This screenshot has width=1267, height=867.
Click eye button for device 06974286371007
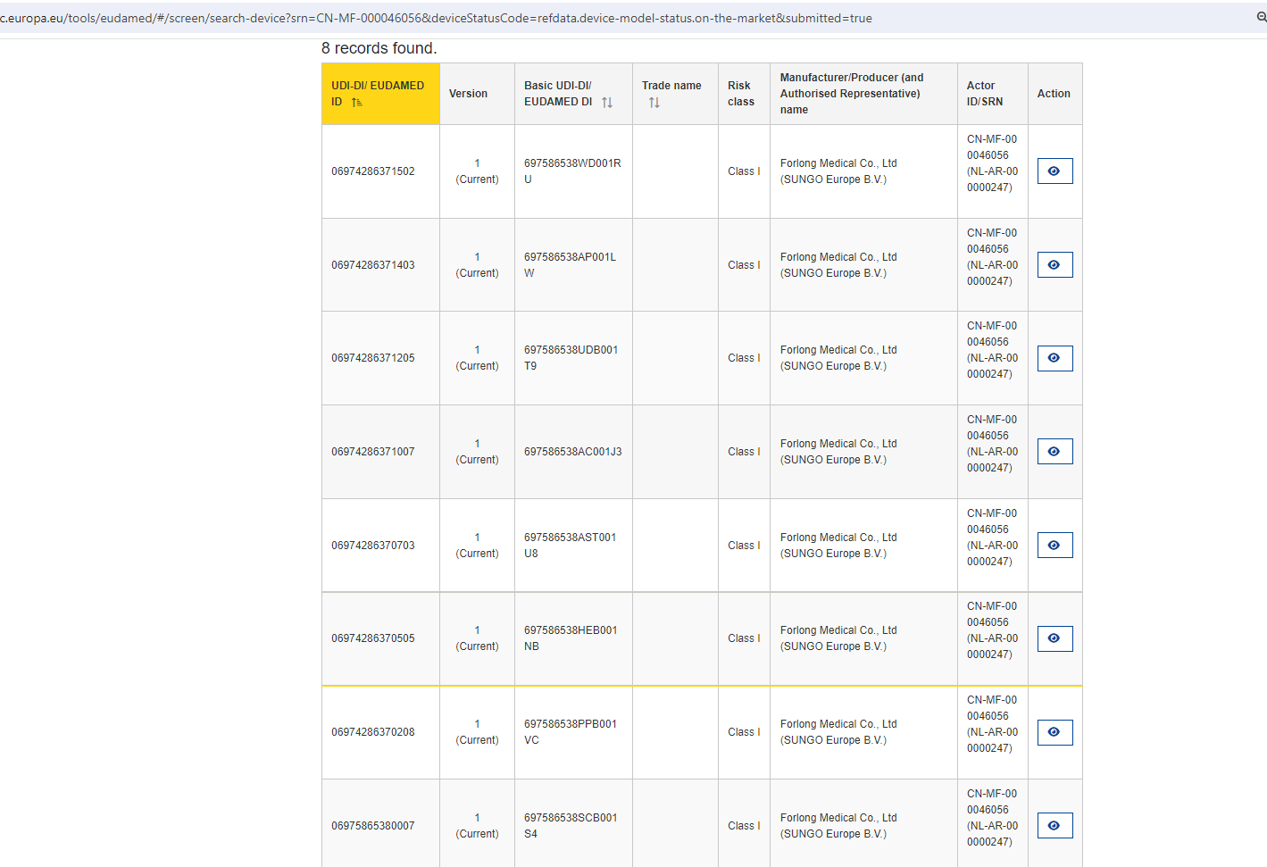(x=1054, y=452)
